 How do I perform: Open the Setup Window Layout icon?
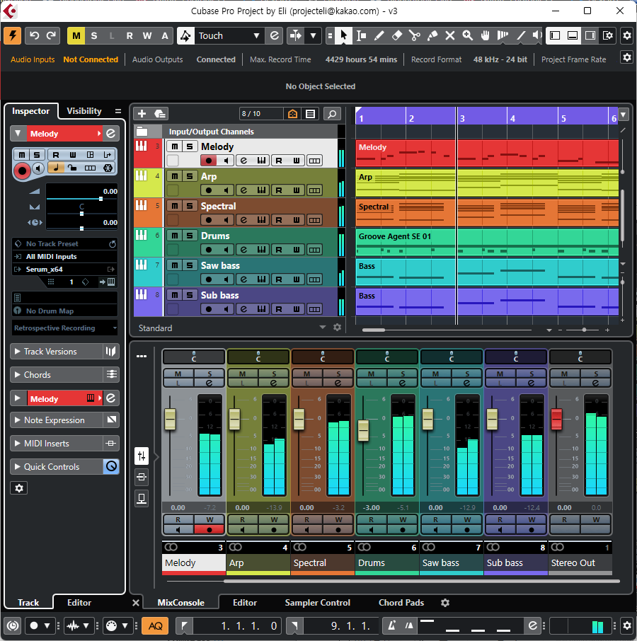[608, 36]
